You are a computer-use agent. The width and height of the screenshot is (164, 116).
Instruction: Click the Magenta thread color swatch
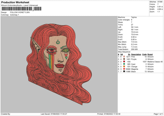pyautogui.click(x=124, y=69)
